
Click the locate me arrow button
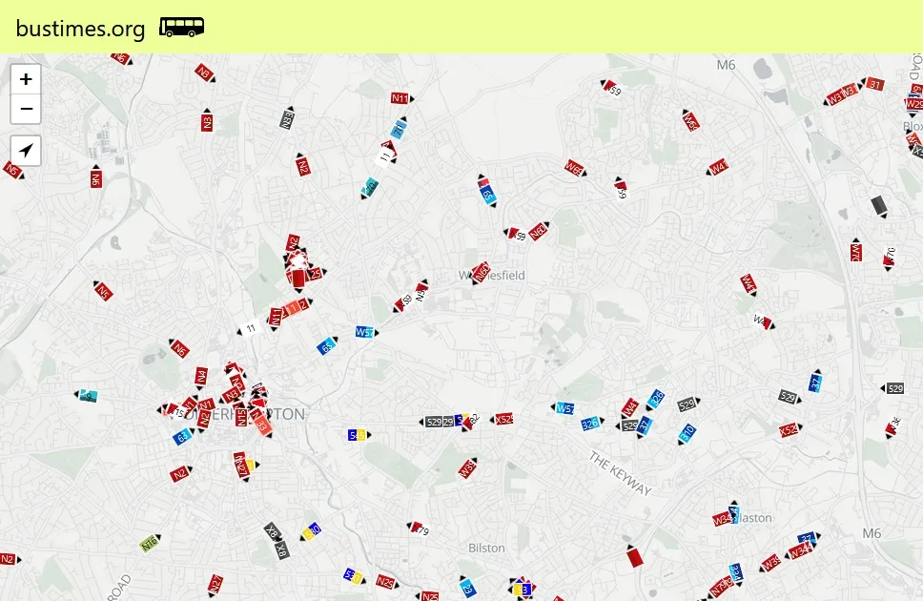tap(26, 151)
